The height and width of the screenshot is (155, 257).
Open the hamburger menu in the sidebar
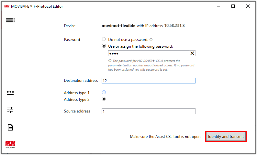(x=10, y=20)
